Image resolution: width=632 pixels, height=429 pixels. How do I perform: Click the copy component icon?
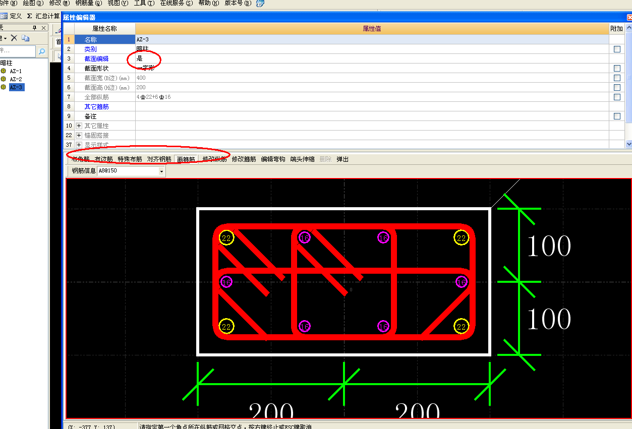coord(26,38)
